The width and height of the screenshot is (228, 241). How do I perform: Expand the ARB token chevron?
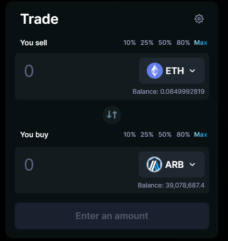pyautogui.click(x=192, y=165)
